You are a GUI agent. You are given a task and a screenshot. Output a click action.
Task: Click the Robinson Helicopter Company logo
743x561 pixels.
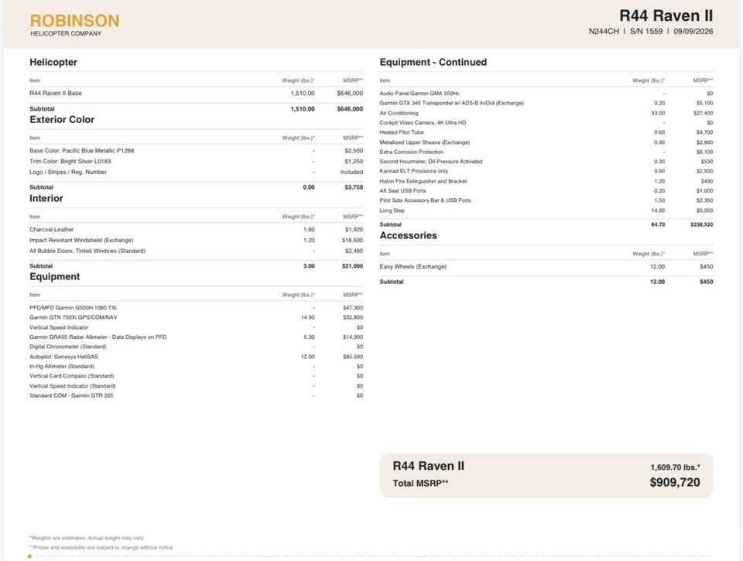pyautogui.click(x=74, y=25)
